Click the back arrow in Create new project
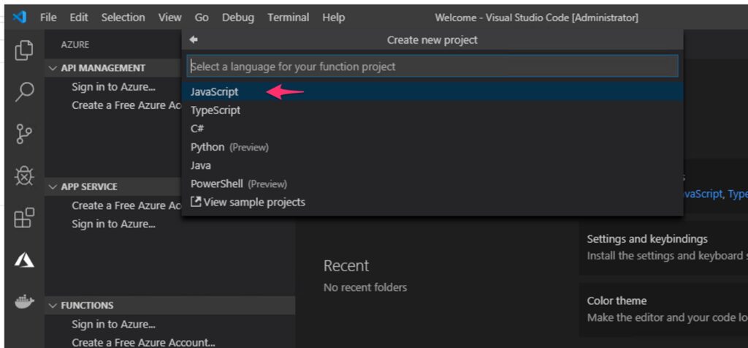Image resolution: width=748 pixels, height=348 pixels. [194, 40]
